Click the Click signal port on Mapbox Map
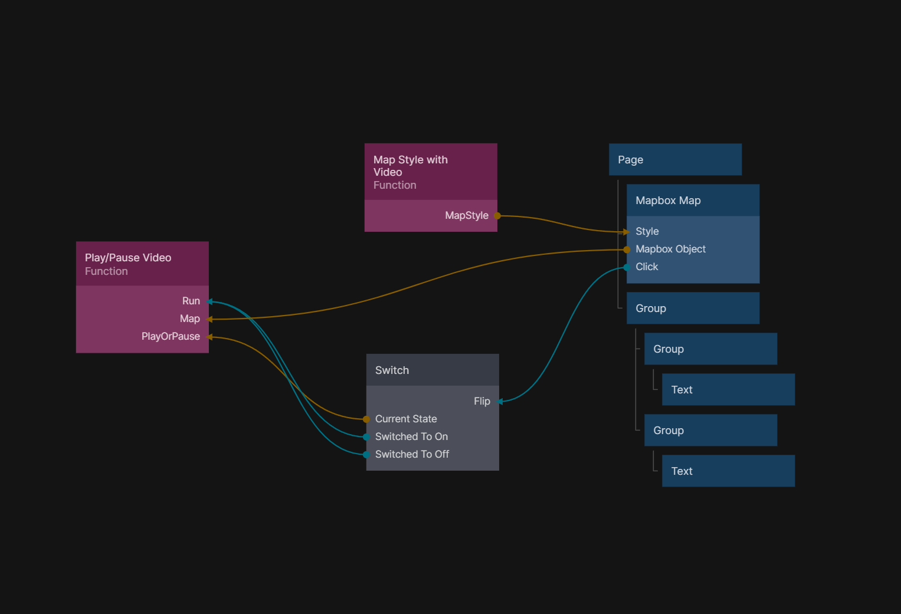This screenshot has height=614, width=901. point(627,267)
